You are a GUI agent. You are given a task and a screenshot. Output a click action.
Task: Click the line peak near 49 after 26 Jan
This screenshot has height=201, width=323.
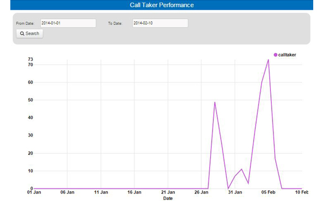(x=214, y=102)
